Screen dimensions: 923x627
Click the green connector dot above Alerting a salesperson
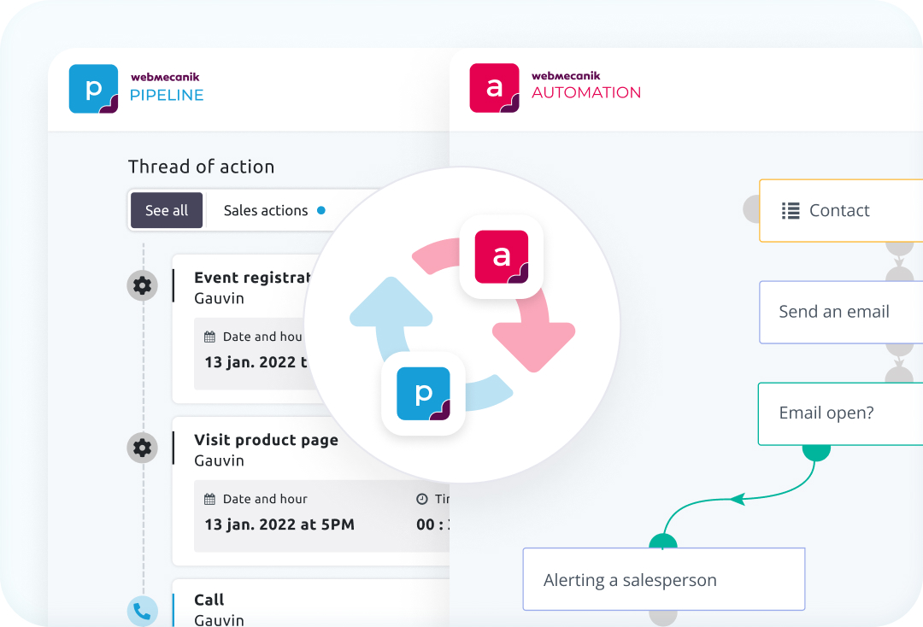[663, 542]
